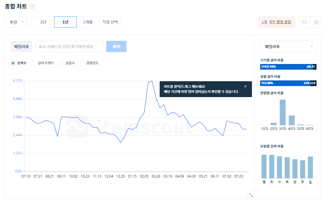Image resolution: width=323 pixels, height=203 pixels.
Task: Click the 02.05 x-axis date label
Action: [144, 176]
